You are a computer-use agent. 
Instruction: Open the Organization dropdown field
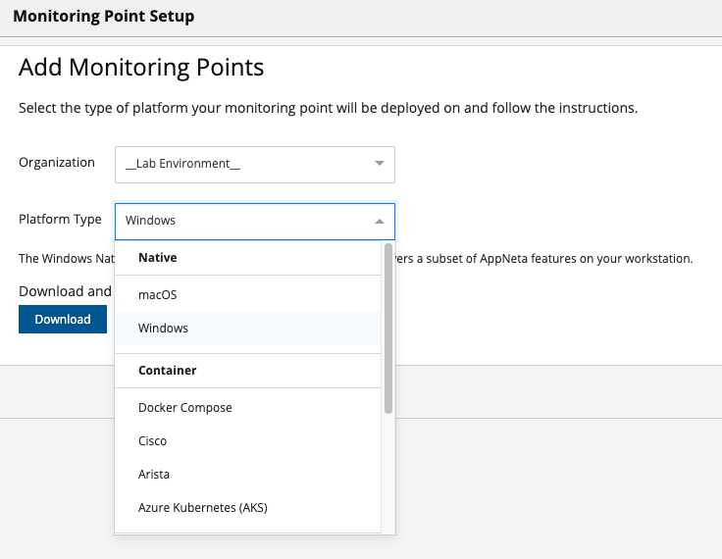245,164
